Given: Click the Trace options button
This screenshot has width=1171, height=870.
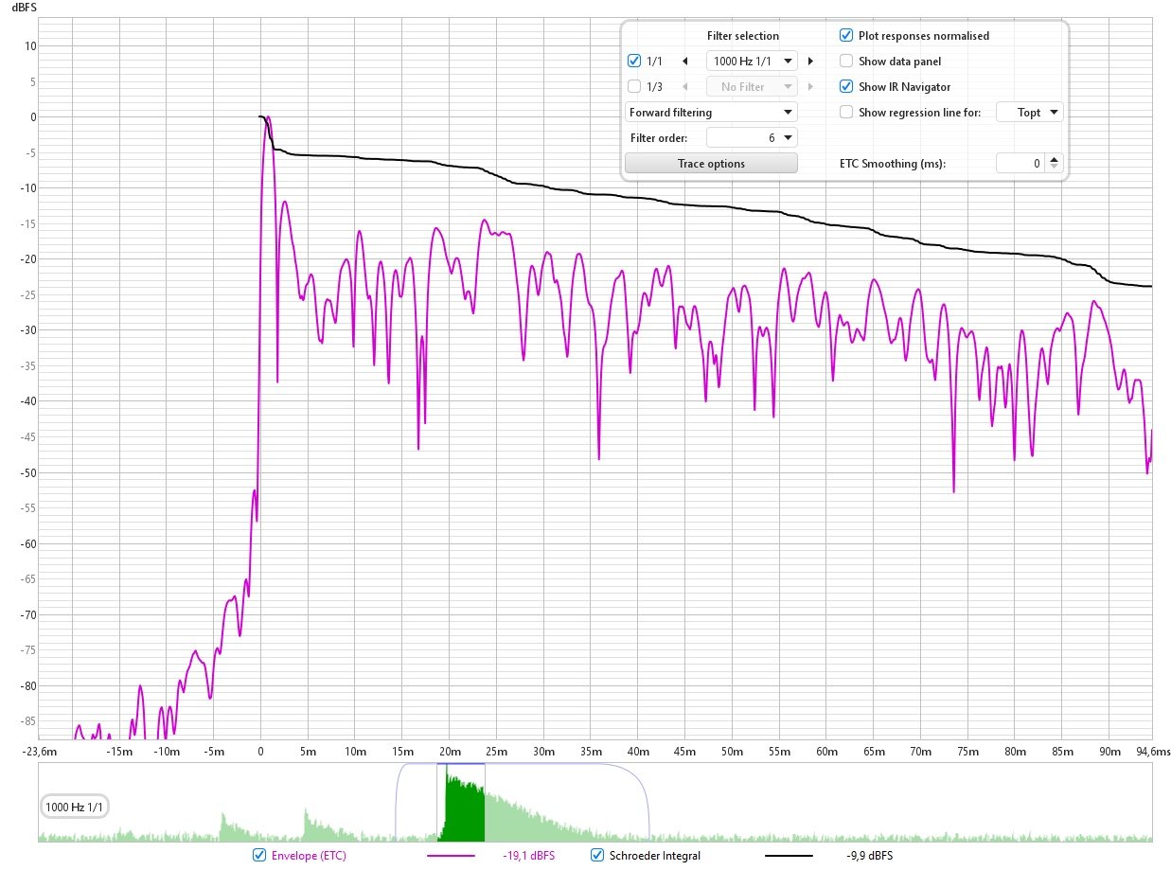Looking at the screenshot, I should coord(711,164).
